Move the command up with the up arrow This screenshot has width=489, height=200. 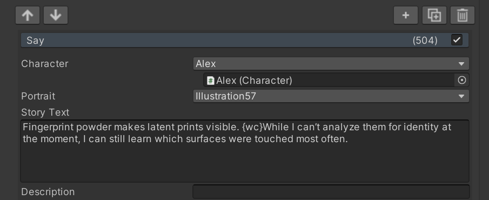point(28,15)
